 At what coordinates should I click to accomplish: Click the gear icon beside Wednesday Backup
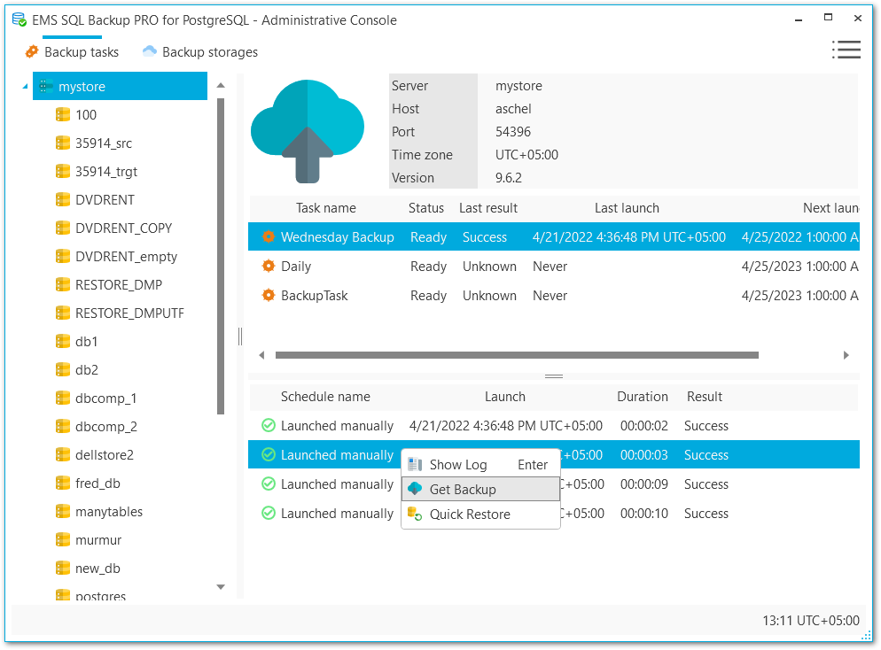[x=268, y=237]
